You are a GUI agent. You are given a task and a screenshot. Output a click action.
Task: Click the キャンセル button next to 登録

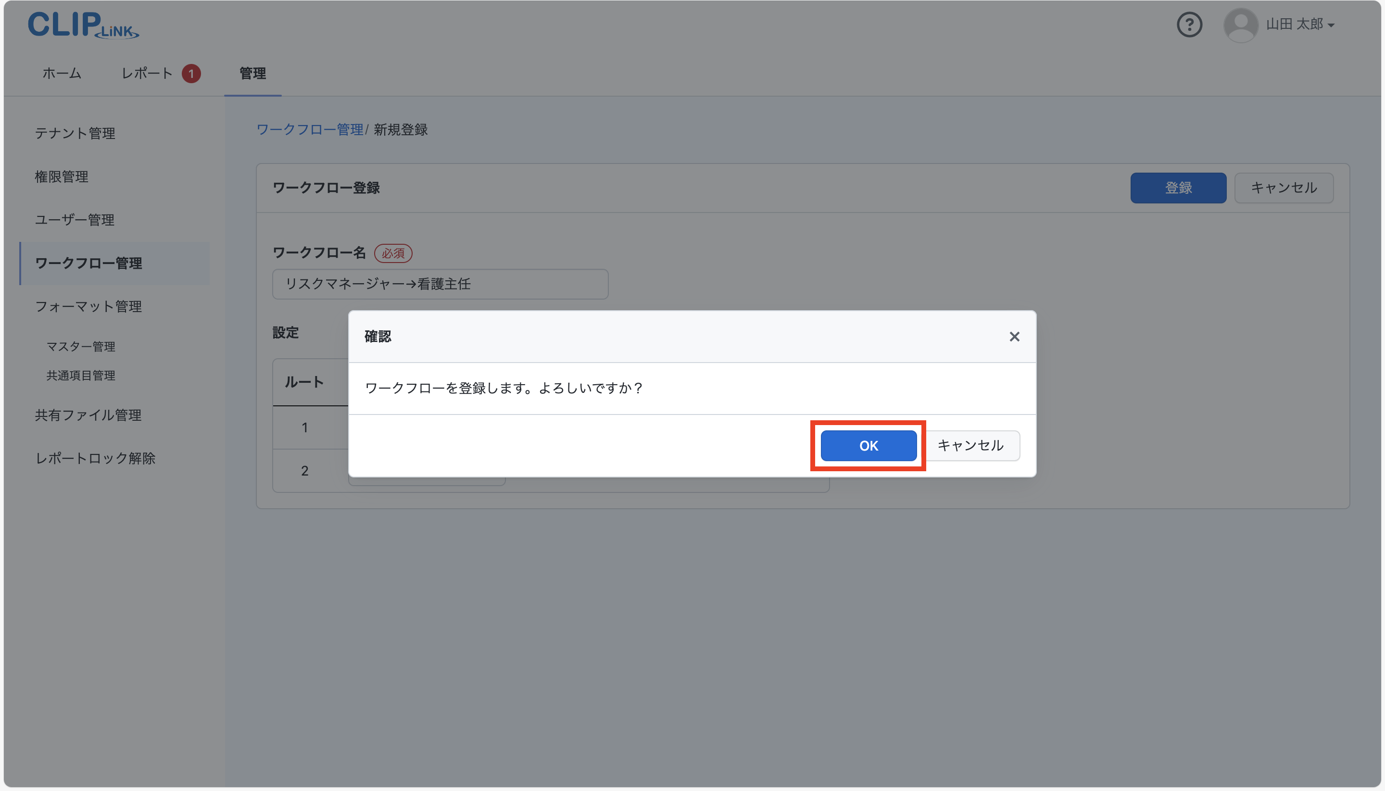click(x=1283, y=188)
